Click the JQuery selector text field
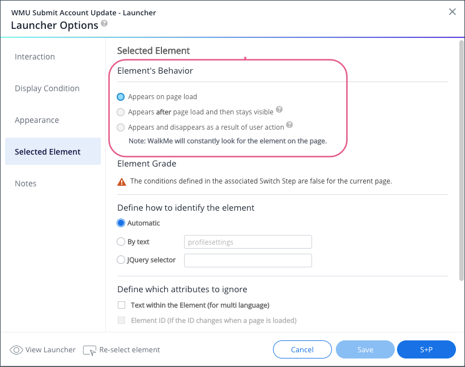Image resolution: width=465 pixels, height=367 pixels. [x=248, y=261]
